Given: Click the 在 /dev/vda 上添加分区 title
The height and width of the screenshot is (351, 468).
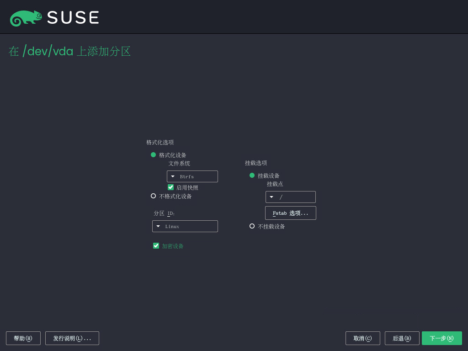Looking at the screenshot, I should click(x=69, y=51).
